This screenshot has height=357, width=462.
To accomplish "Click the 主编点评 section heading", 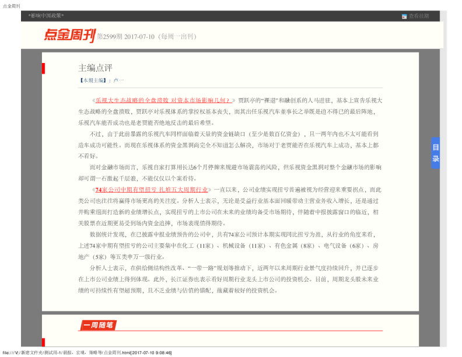I will [x=95, y=68].
